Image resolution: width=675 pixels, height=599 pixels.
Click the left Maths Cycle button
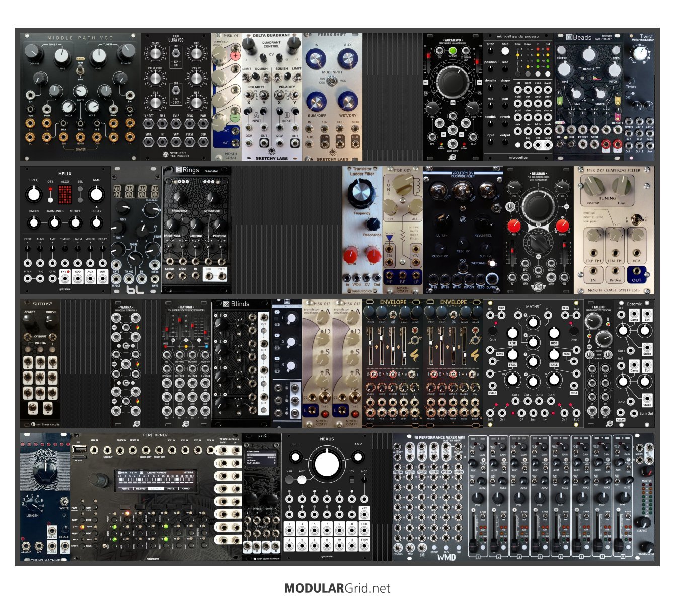click(x=493, y=331)
